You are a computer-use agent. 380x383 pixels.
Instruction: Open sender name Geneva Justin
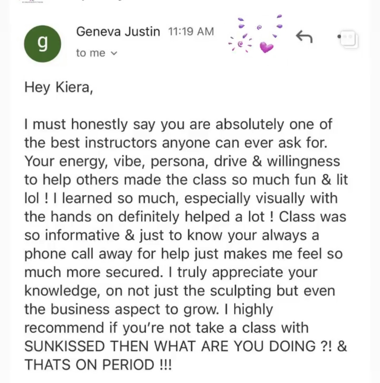click(x=118, y=32)
